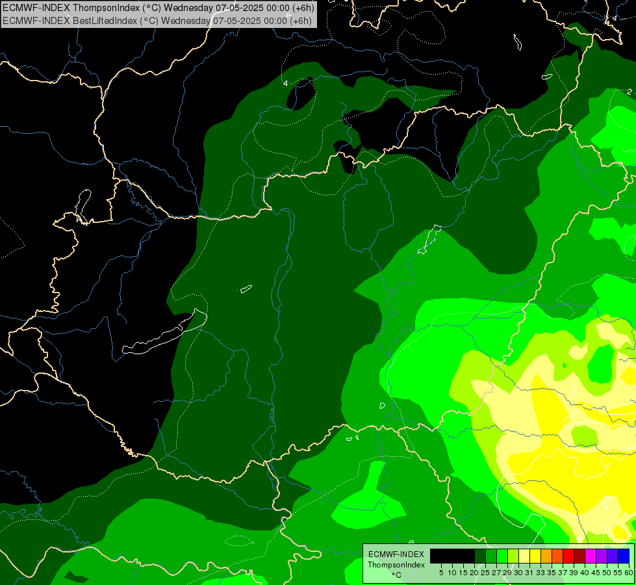Click the legend tick value 37
This screenshot has width=636, height=585.
[563, 573]
